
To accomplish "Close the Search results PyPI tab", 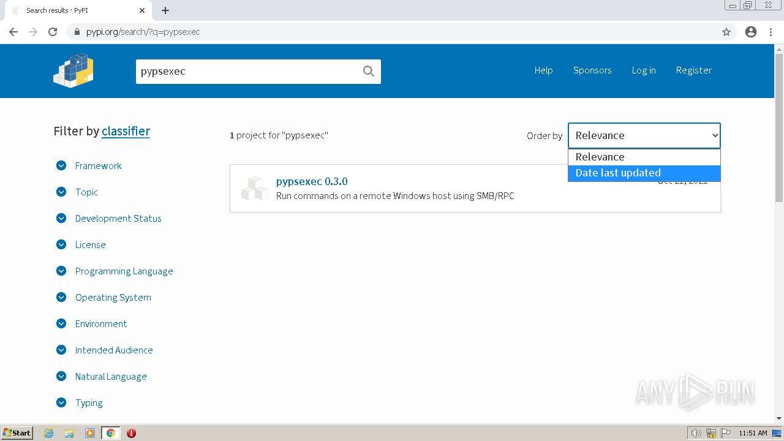I will (142, 10).
